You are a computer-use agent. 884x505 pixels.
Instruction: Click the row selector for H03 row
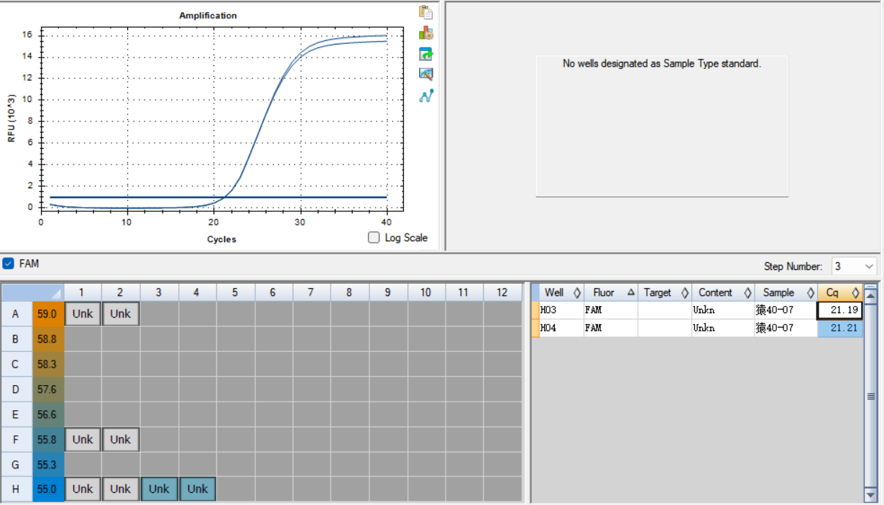(x=535, y=310)
